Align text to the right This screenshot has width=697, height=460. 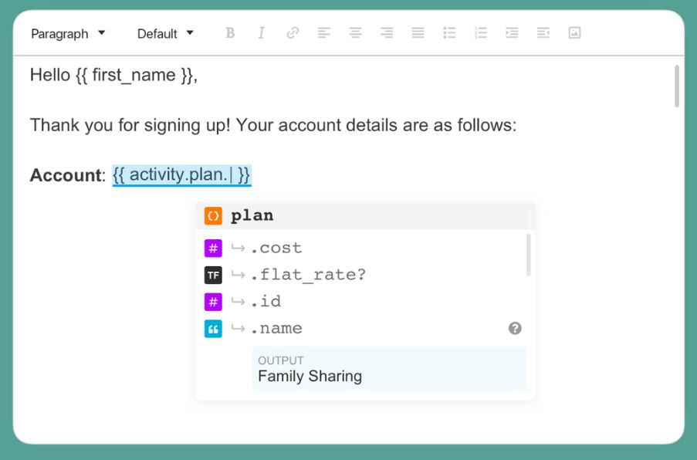point(387,33)
